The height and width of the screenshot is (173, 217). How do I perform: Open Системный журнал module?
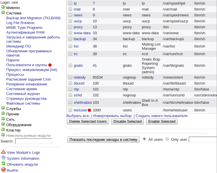tap(23, 94)
